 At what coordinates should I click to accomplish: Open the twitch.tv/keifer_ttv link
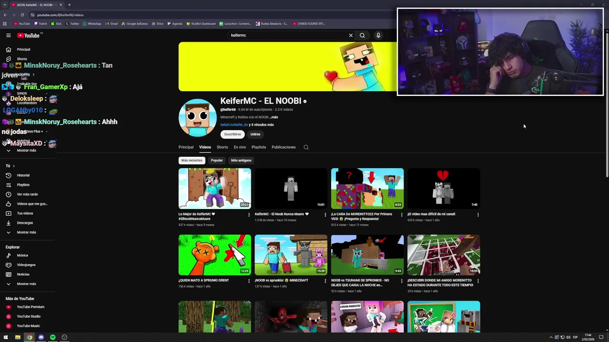(x=234, y=125)
